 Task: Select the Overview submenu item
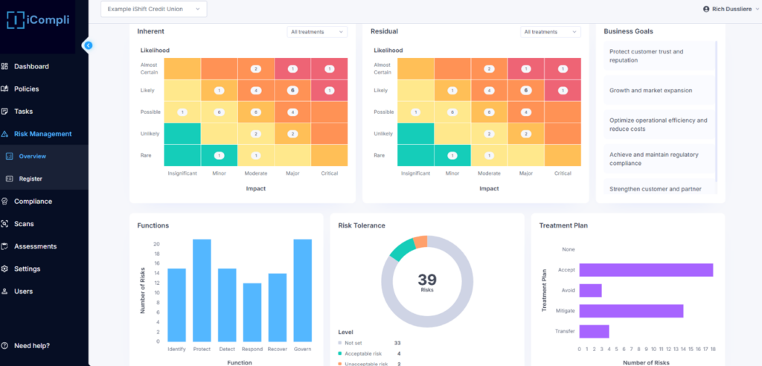33,156
